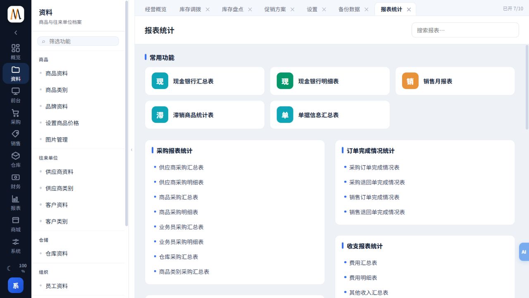Open the 报表 reports chart icon
The image size is (529, 298).
coord(16,203)
